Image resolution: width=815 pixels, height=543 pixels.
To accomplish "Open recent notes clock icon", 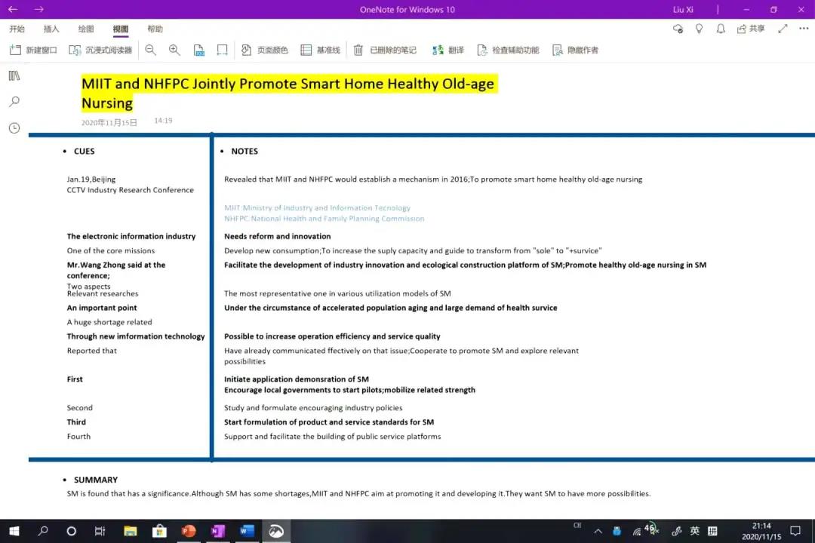I will pos(14,128).
